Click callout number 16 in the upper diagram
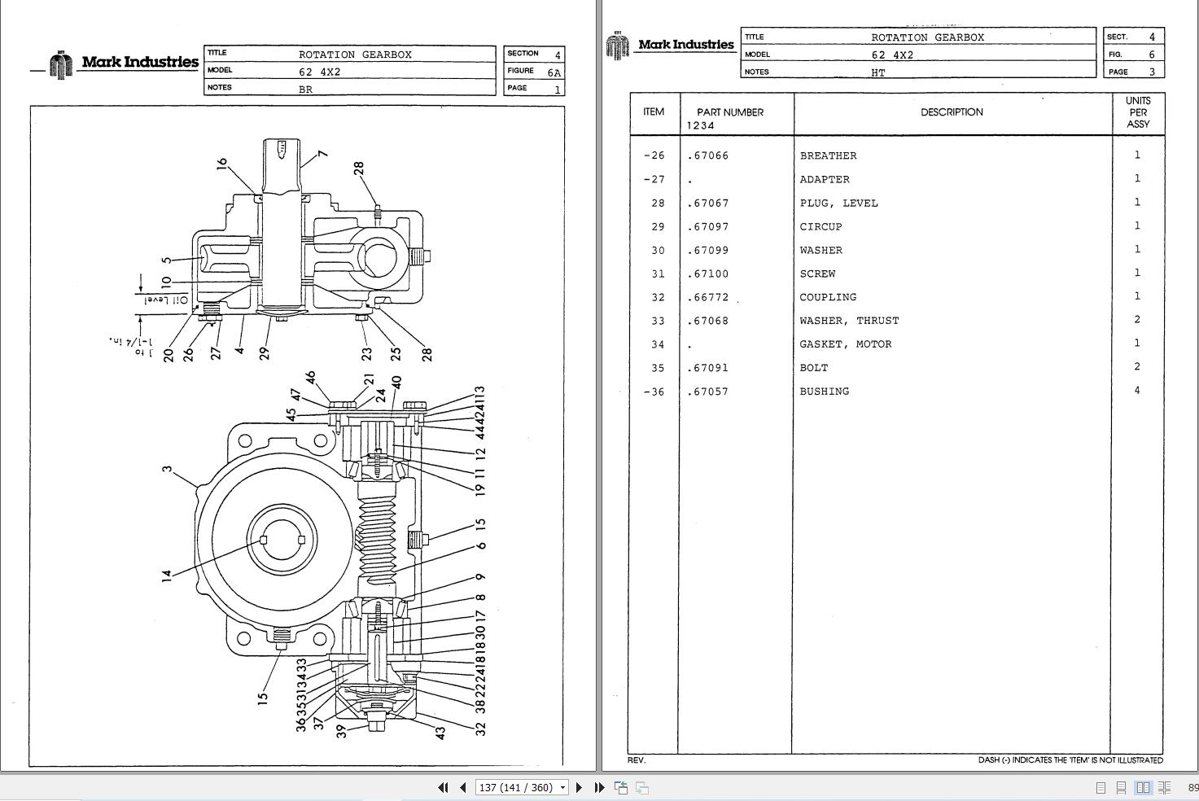 (x=221, y=164)
